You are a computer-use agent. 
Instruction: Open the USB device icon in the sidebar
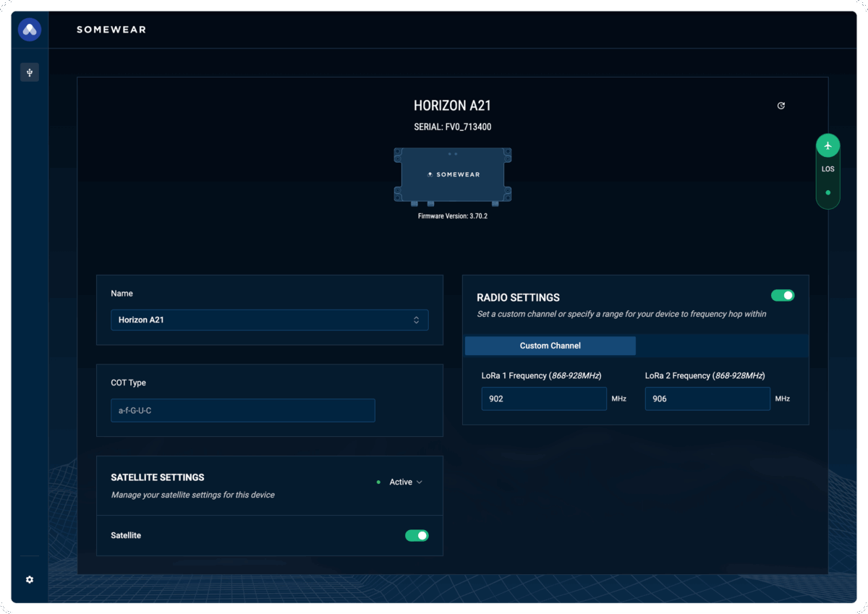(x=30, y=72)
